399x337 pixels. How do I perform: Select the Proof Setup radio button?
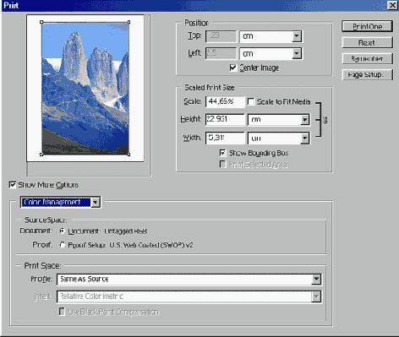click(x=63, y=245)
